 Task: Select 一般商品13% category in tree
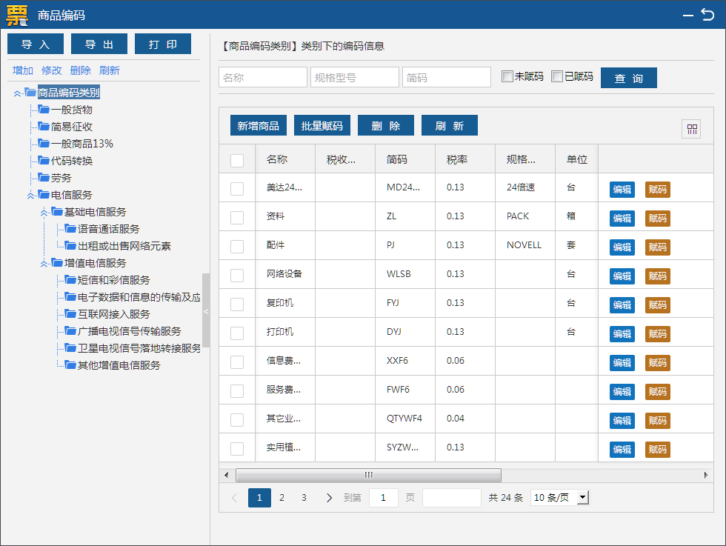82,144
